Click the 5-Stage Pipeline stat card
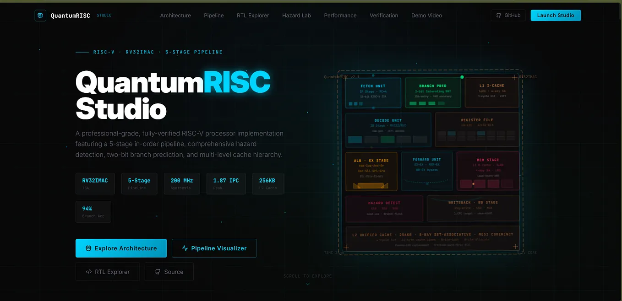 139,183
